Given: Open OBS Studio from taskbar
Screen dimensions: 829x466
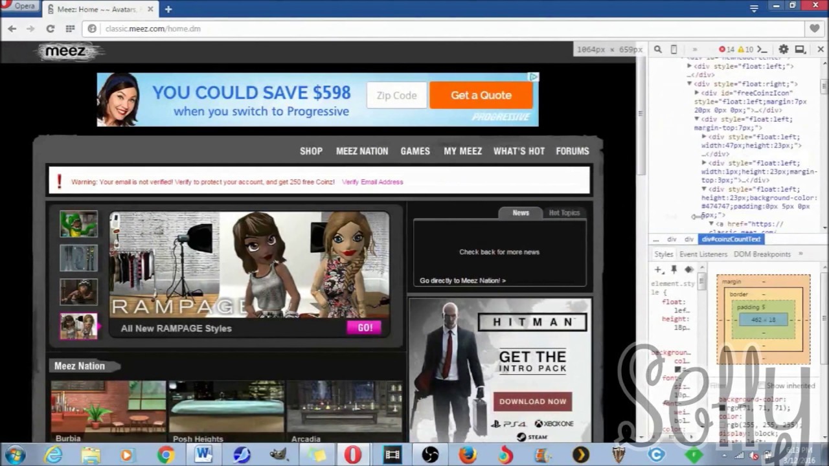Looking at the screenshot, I should [429, 455].
